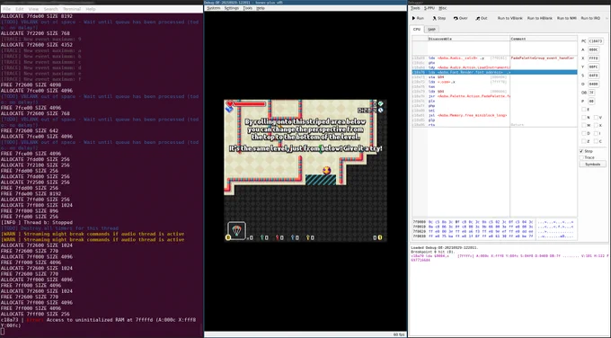Screen dimensions: 611x338
Task: Click the red heart health icon in game
Action: pos(229,103)
